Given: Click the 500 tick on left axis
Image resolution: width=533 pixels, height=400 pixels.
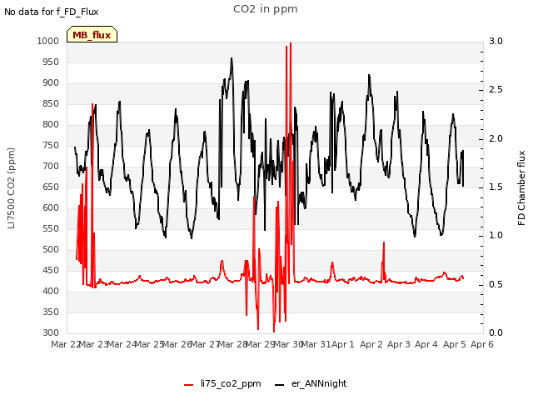Looking at the screenshot, I should 51,250.
